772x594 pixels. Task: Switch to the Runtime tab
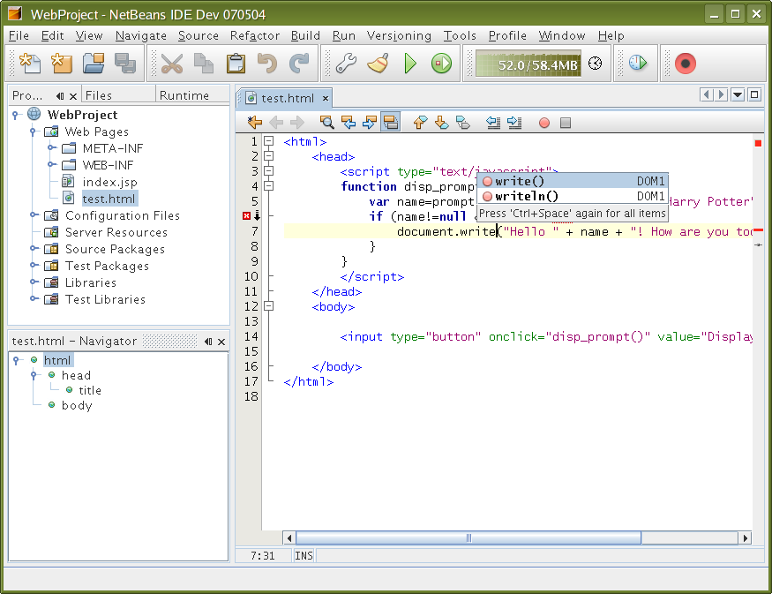(192, 95)
